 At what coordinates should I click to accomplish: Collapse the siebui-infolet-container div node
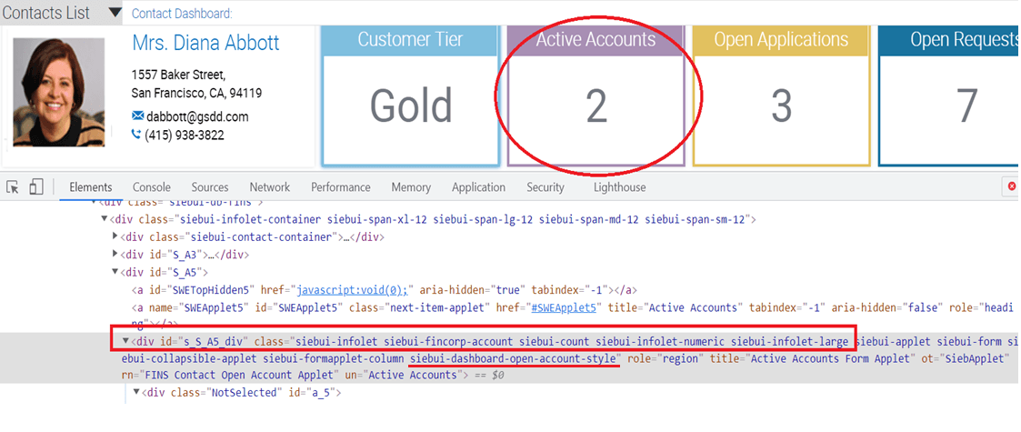point(105,219)
